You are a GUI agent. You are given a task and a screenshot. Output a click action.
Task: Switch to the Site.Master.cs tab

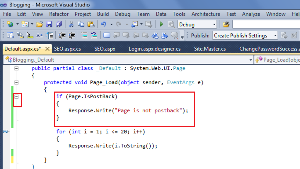[210, 49]
